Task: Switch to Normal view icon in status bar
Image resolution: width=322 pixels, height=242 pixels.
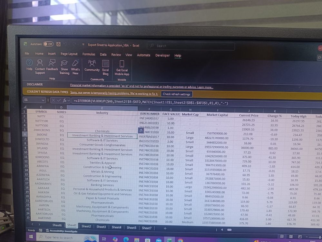Action: coord(282,237)
